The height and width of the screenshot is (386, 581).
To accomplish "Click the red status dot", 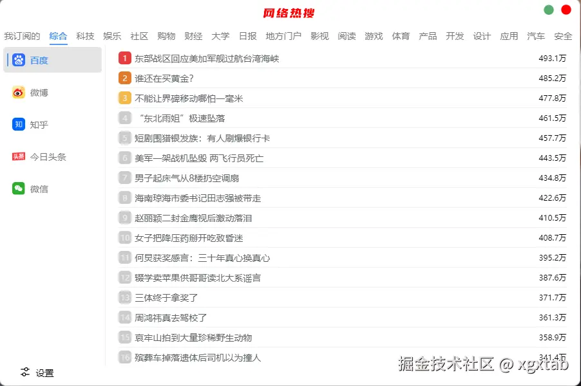I will 566,10.
